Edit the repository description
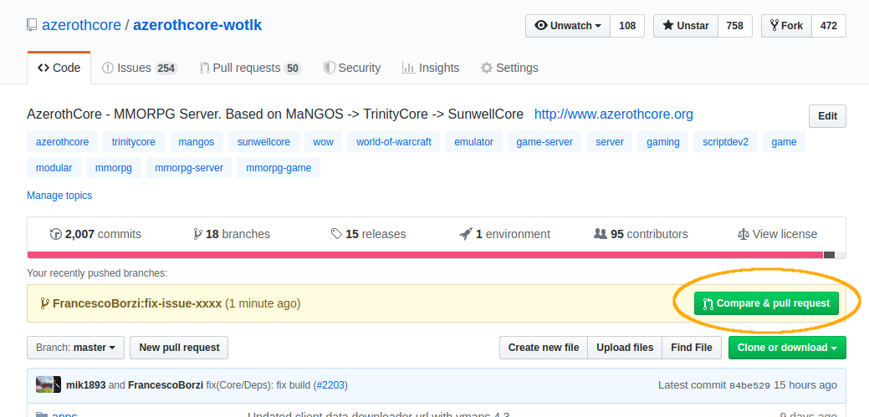Image resolution: width=869 pixels, height=417 pixels. click(x=827, y=116)
